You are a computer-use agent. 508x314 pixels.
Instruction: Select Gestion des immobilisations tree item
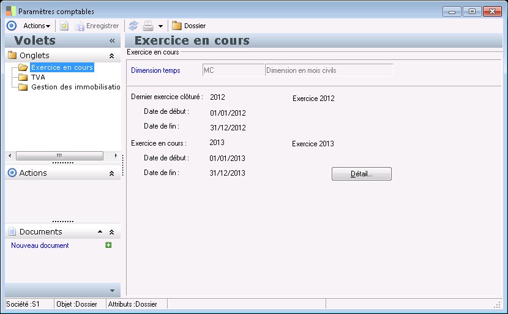(76, 87)
